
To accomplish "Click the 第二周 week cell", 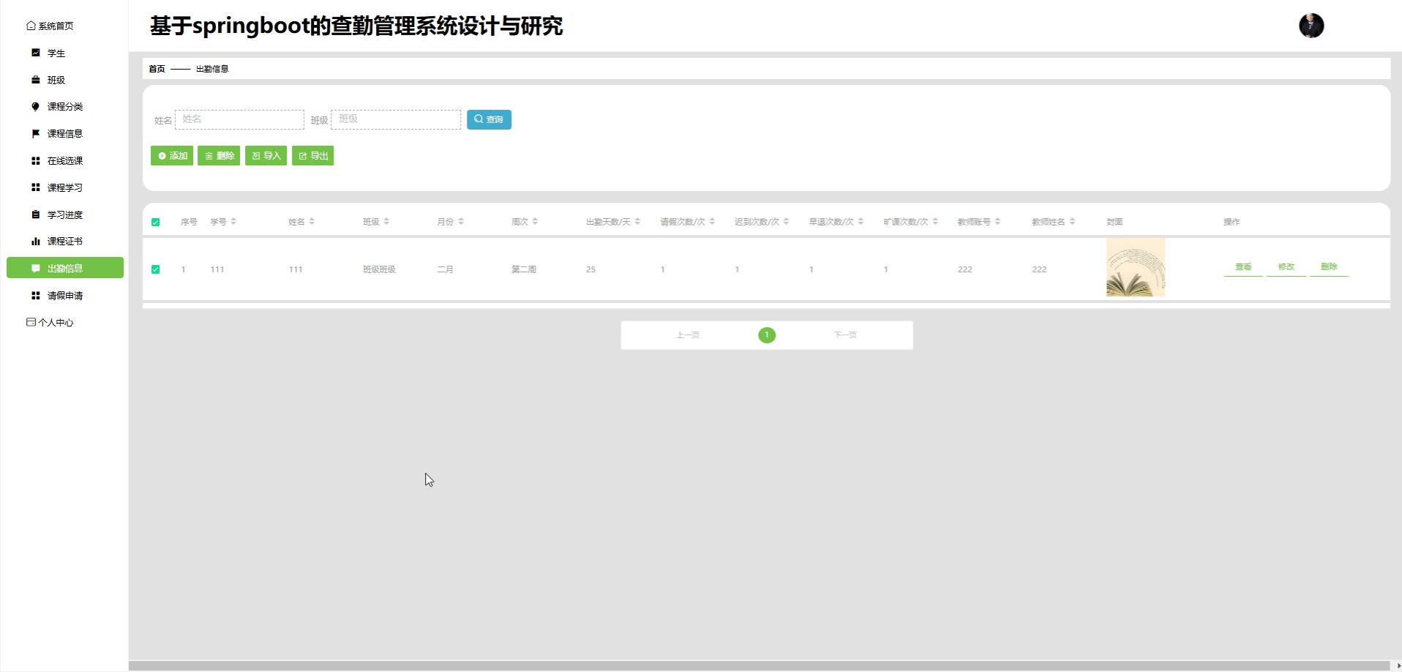I will pyautogui.click(x=524, y=269).
